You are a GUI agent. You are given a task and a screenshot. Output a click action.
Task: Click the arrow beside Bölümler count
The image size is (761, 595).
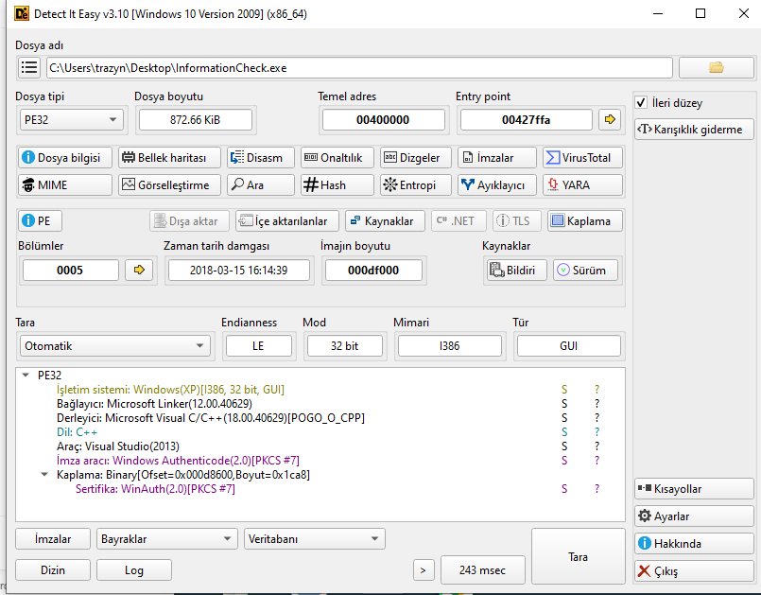(138, 270)
